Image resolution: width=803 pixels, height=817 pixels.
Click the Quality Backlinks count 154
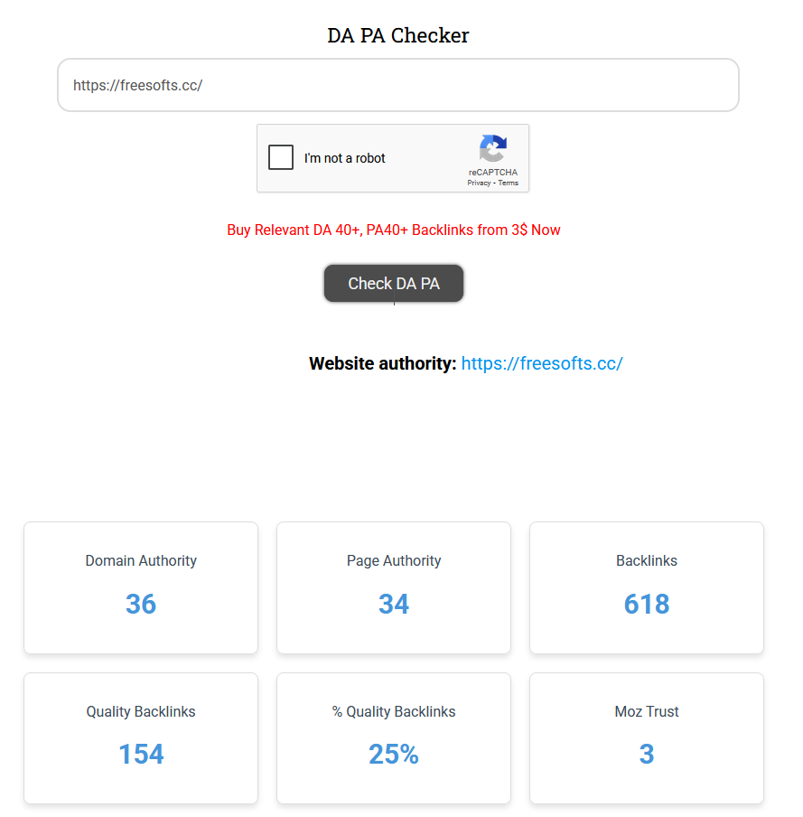click(x=141, y=754)
